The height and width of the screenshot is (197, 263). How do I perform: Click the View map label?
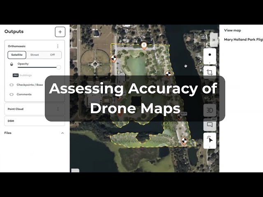point(233,30)
